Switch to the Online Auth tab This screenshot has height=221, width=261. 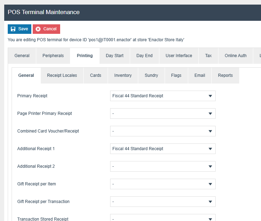pos(236,56)
